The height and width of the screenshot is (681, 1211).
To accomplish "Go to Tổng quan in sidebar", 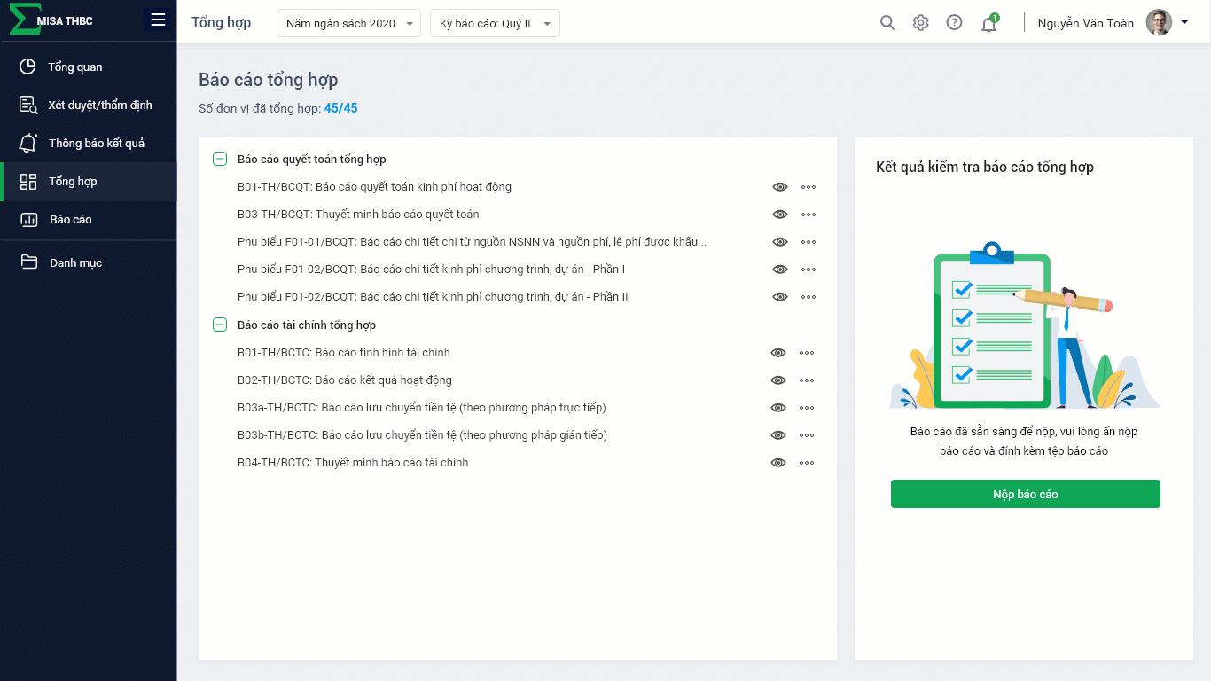I will (89, 67).
